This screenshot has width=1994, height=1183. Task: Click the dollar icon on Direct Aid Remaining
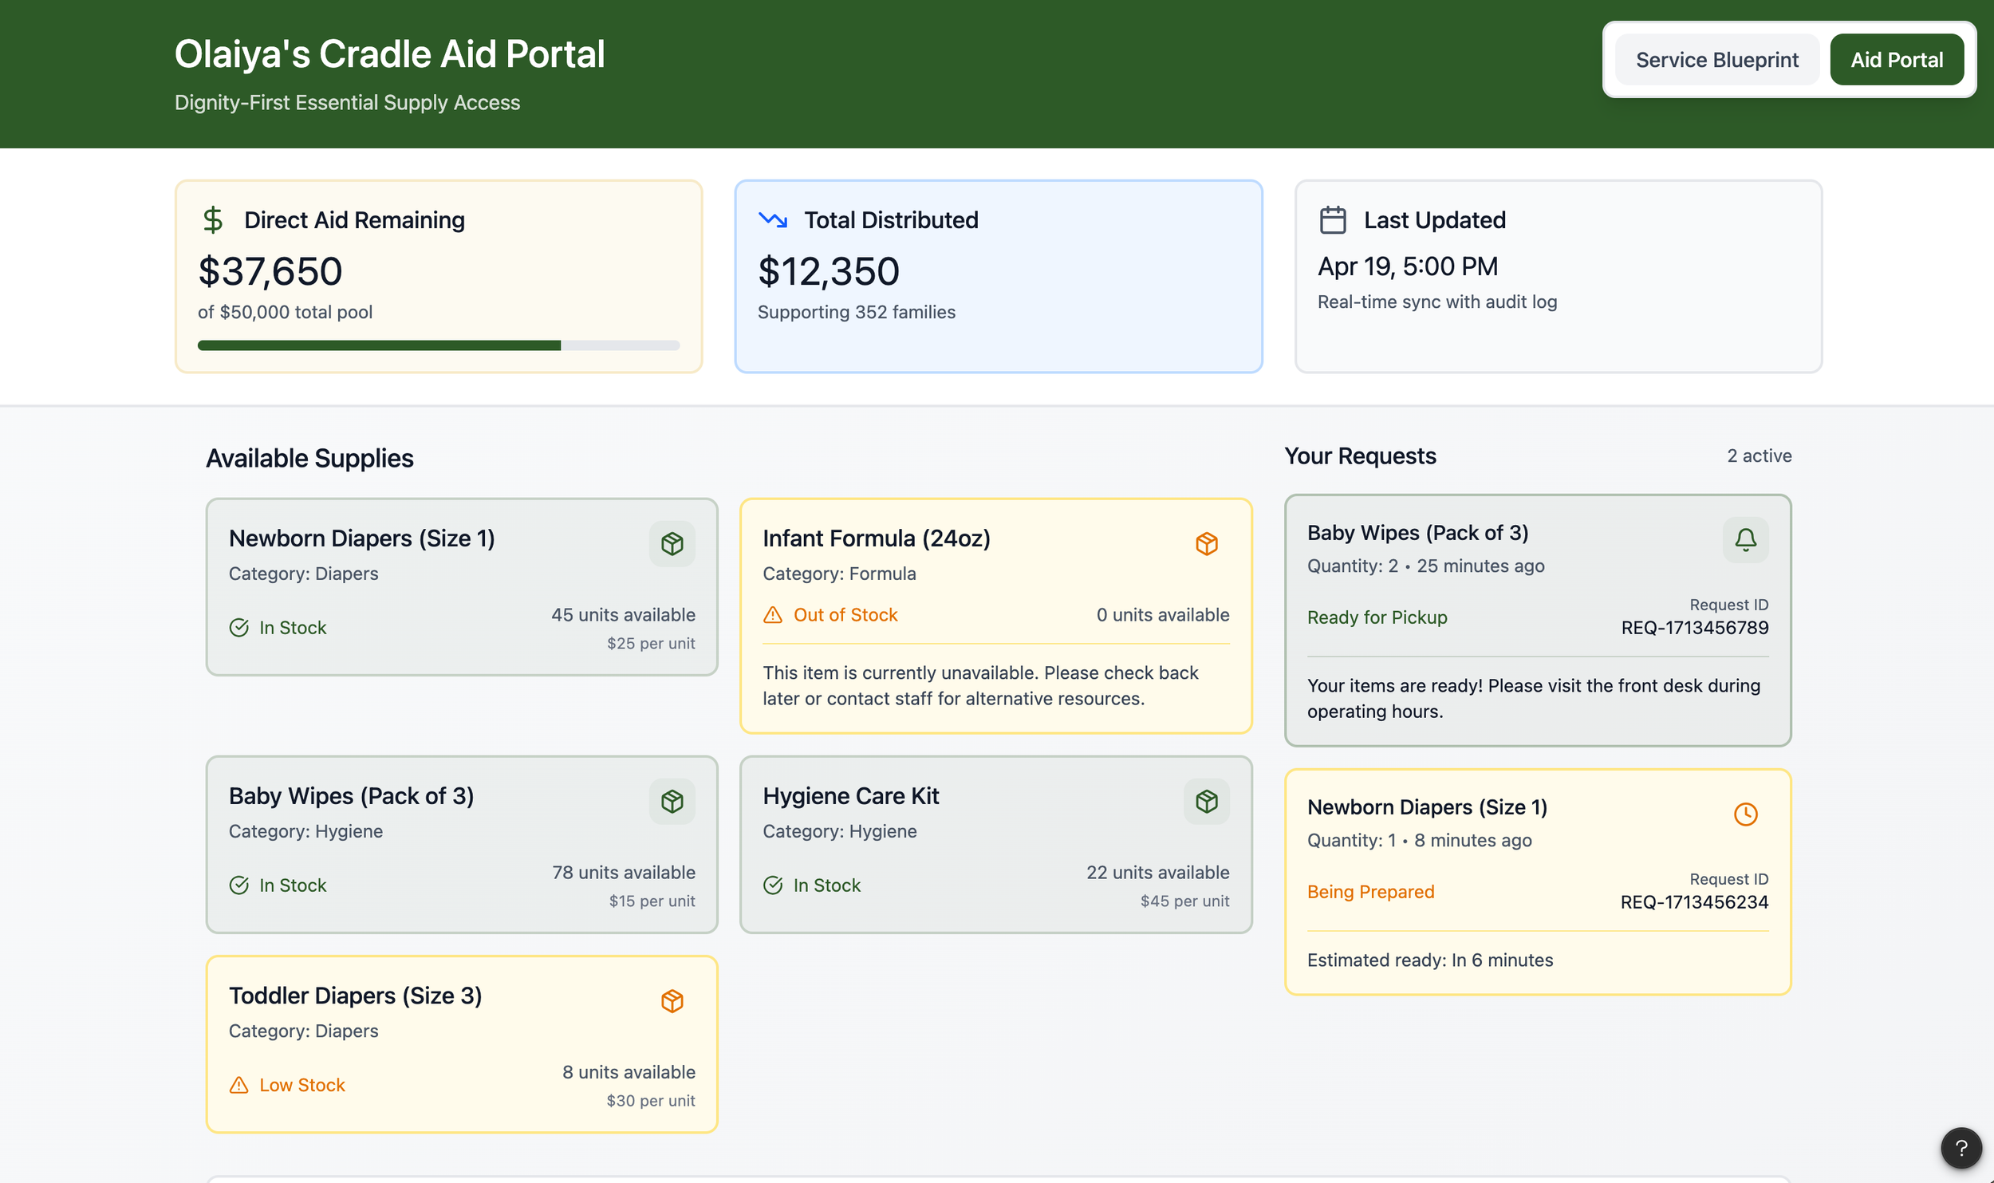tap(213, 220)
